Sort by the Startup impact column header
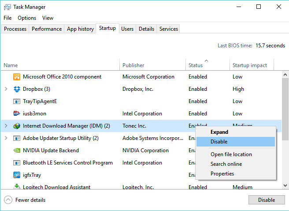This screenshot has width=289, height=211. tap(252, 64)
